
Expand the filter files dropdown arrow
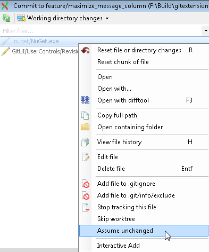[x=206, y=31]
